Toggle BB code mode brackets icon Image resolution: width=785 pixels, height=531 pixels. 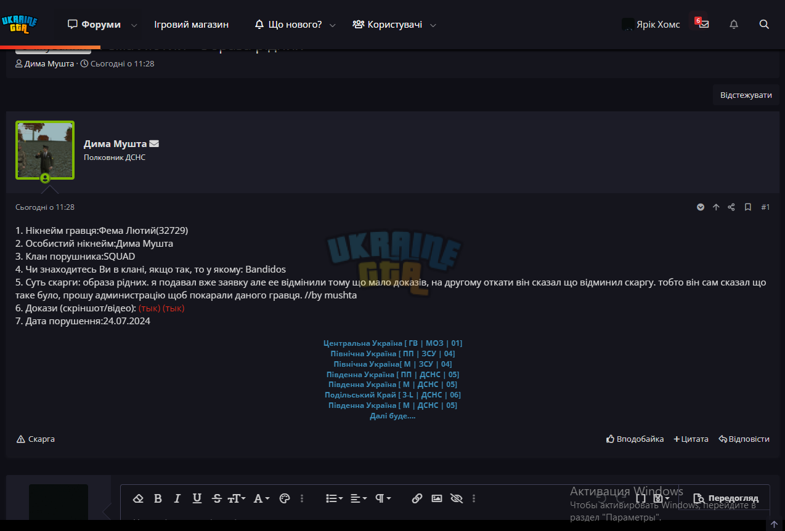coord(641,498)
